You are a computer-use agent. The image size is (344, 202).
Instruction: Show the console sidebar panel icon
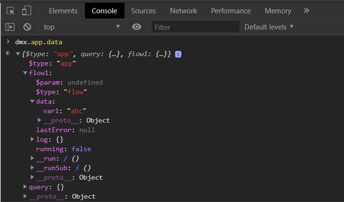(x=10, y=27)
